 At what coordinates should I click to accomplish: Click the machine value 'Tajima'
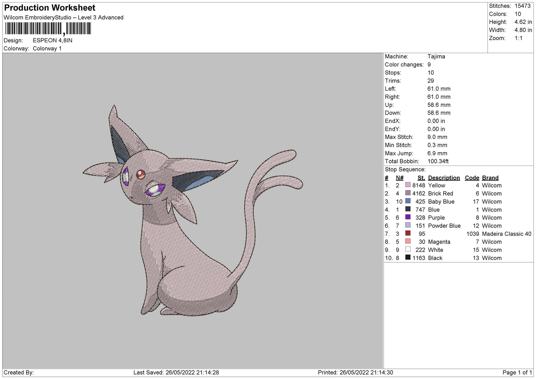tap(436, 56)
